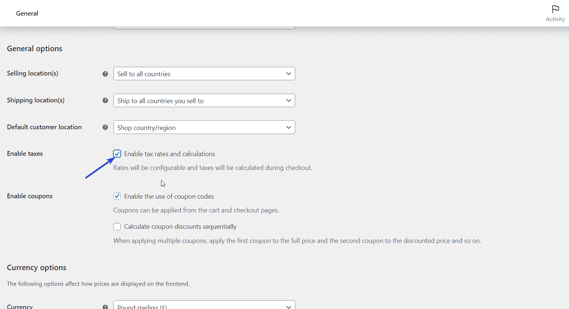Click the General options heading

pos(35,49)
